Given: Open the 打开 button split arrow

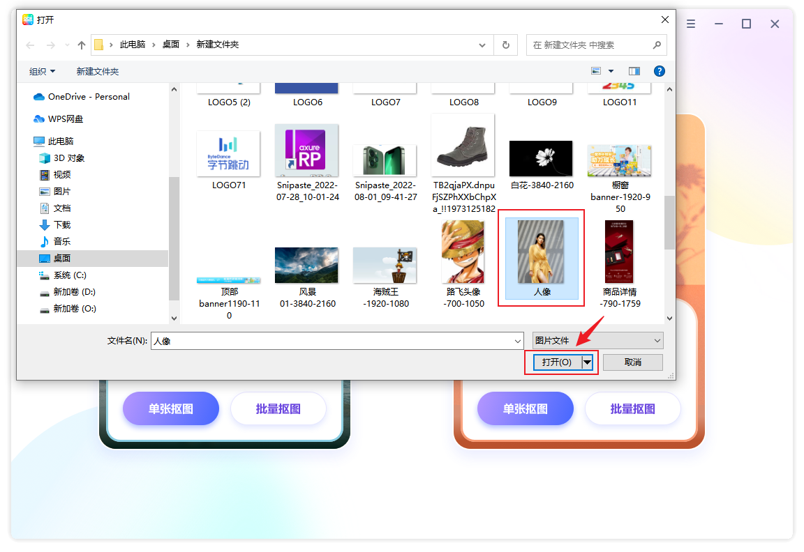Looking at the screenshot, I should (x=588, y=362).
